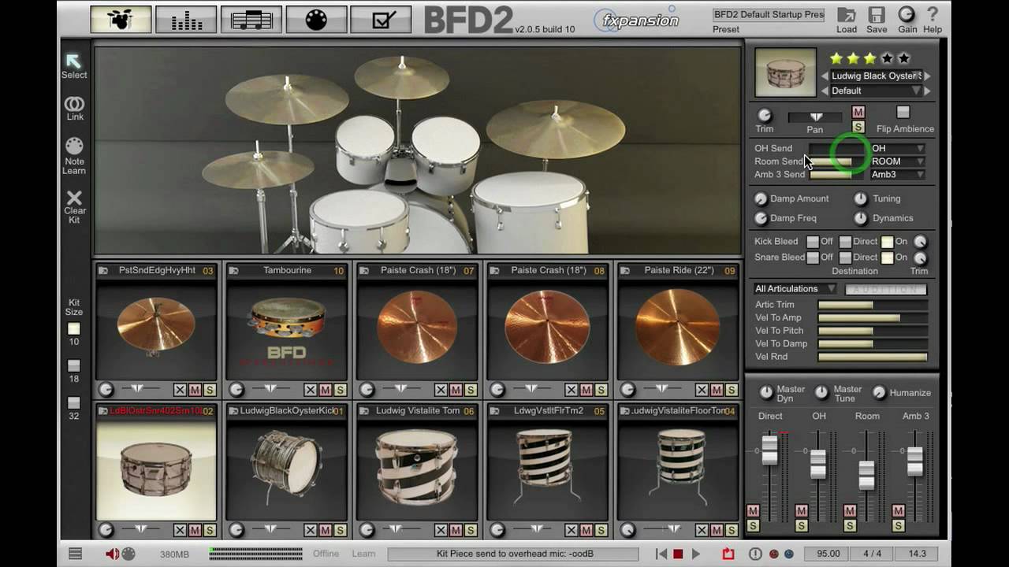Solo the Room mixer channel

coord(850,526)
